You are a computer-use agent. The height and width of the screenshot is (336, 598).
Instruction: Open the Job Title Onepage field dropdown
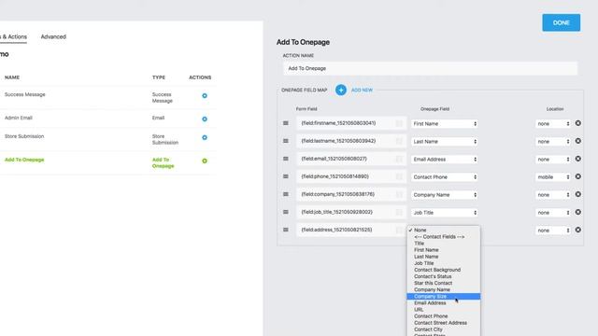[x=445, y=213]
